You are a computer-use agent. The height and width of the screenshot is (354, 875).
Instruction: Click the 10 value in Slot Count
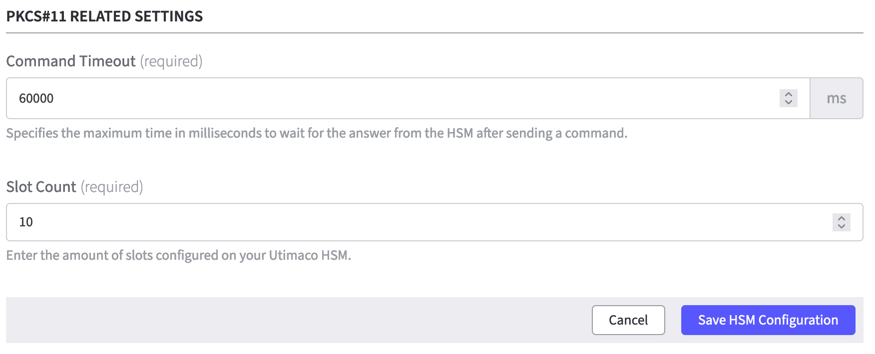26,222
